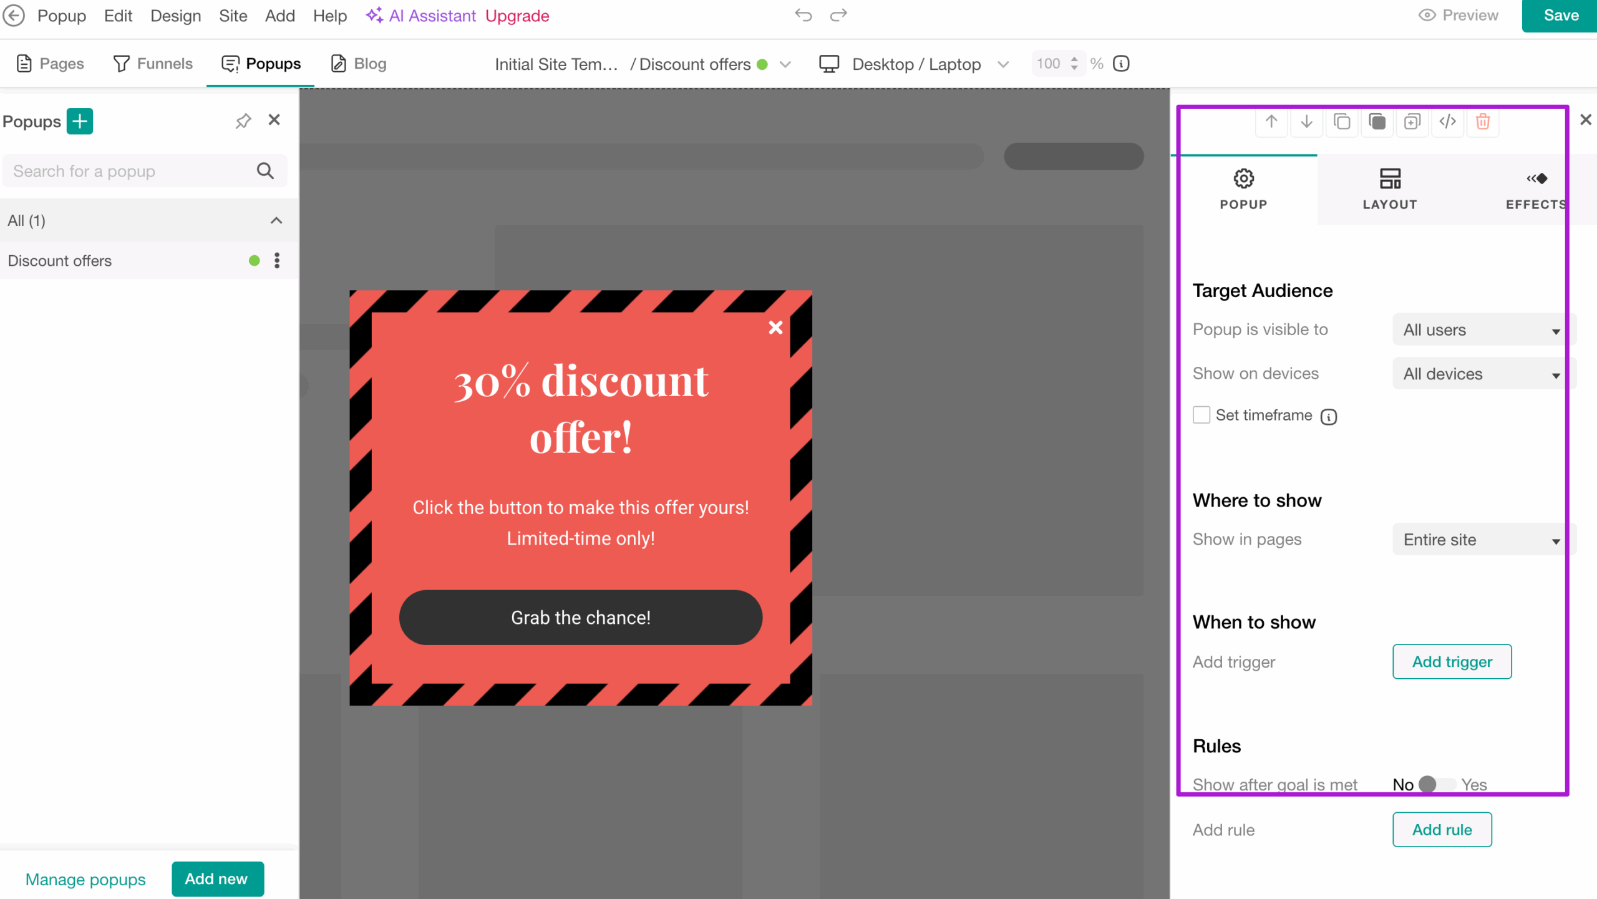
Task: Collapse the All (1) popups group
Action: tap(276, 221)
